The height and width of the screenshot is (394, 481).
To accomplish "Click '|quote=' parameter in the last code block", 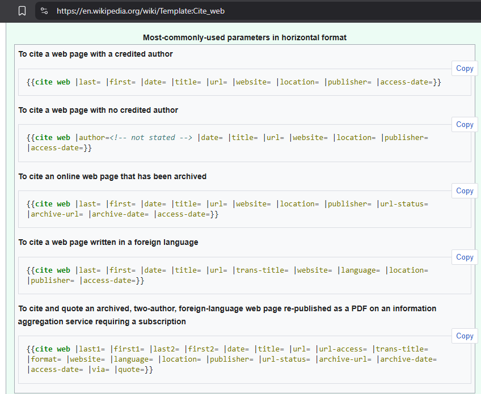I will tap(129, 370).
